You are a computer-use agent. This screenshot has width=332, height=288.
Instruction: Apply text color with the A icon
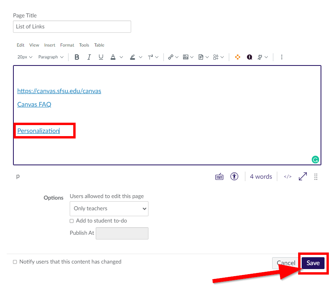point(113,57)
